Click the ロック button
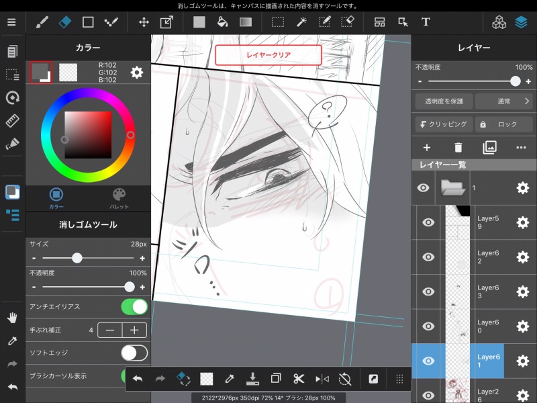Screen dimensions: 537x403 tap(504, 124)
